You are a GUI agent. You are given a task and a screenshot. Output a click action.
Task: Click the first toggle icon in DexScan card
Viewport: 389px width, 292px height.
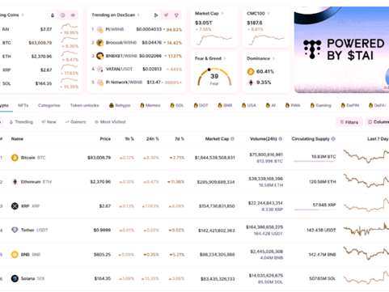coord(156,15)
